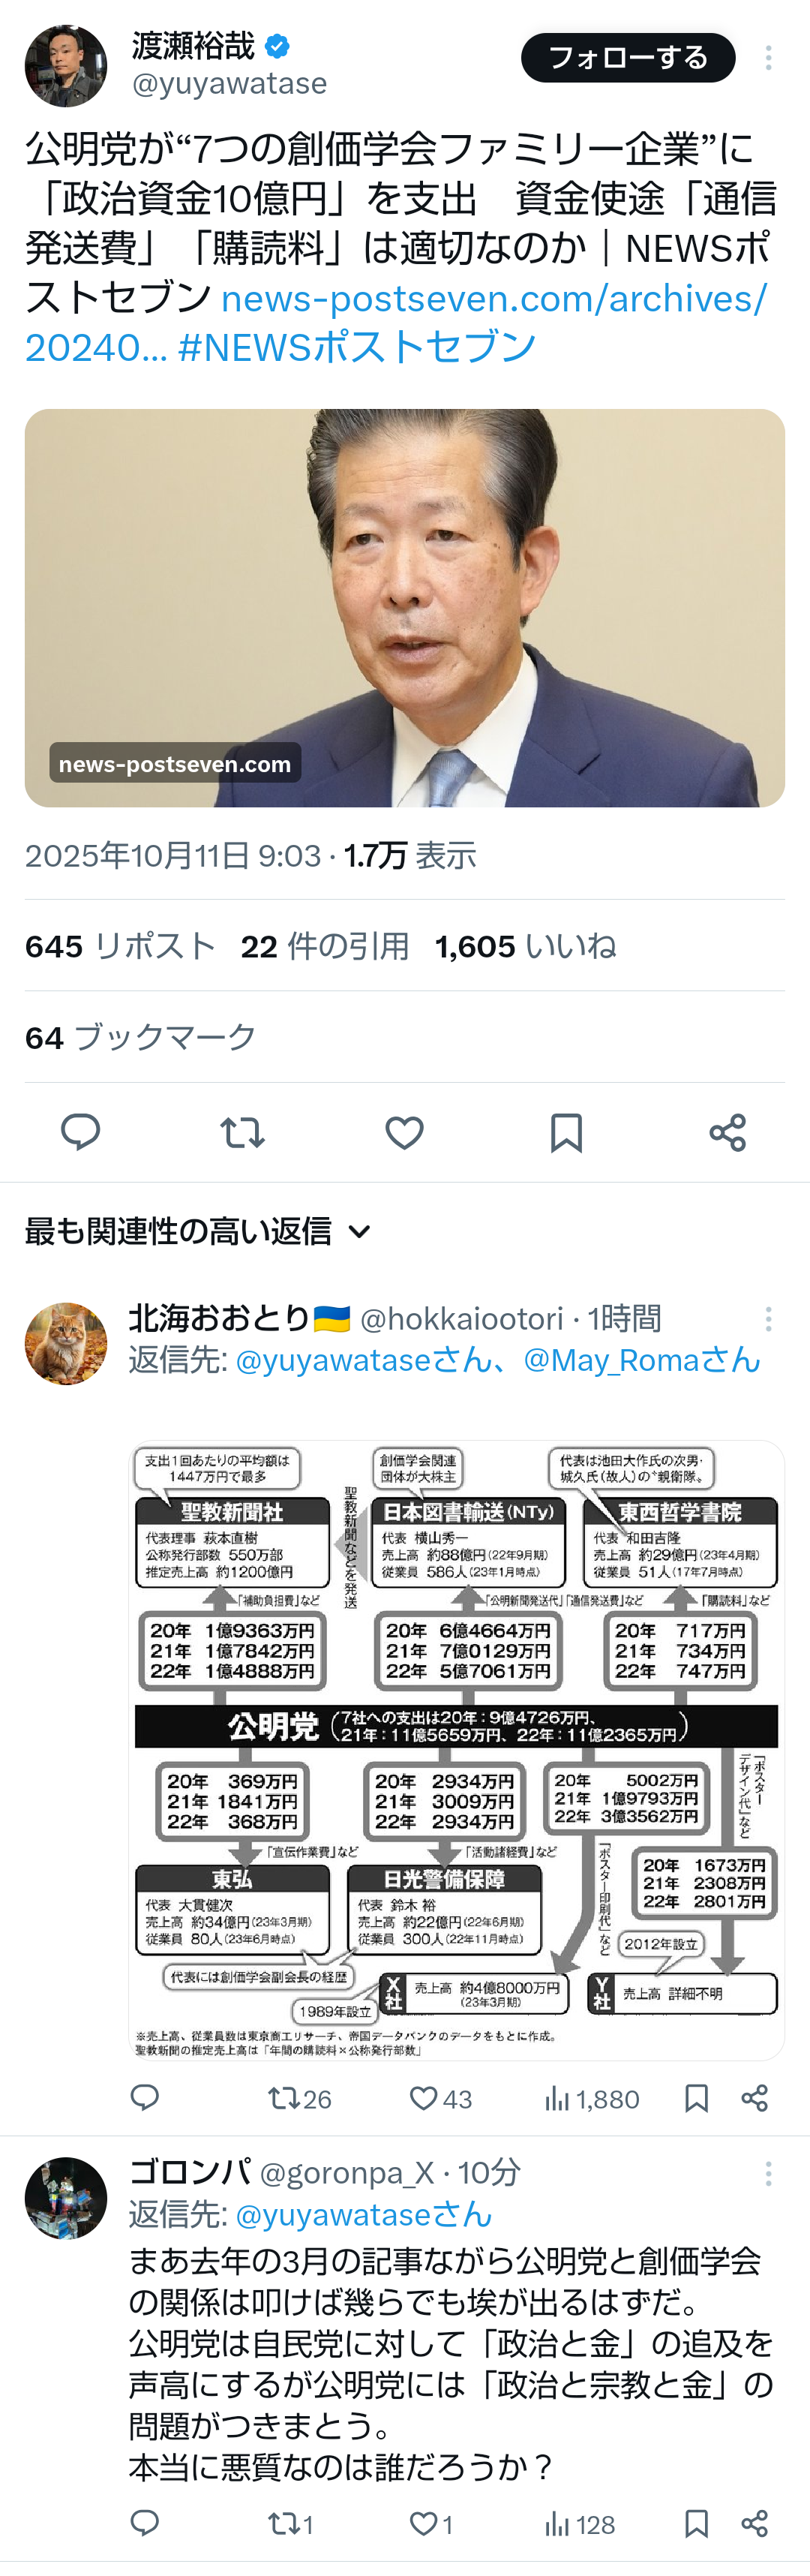Like the reply from 北海おおとり
Image resolution: width=810 pixels, height=2576 pixels.
(x=440, y=2098)
